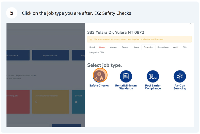Go to the Tenant tab

(x=125, y=47)
